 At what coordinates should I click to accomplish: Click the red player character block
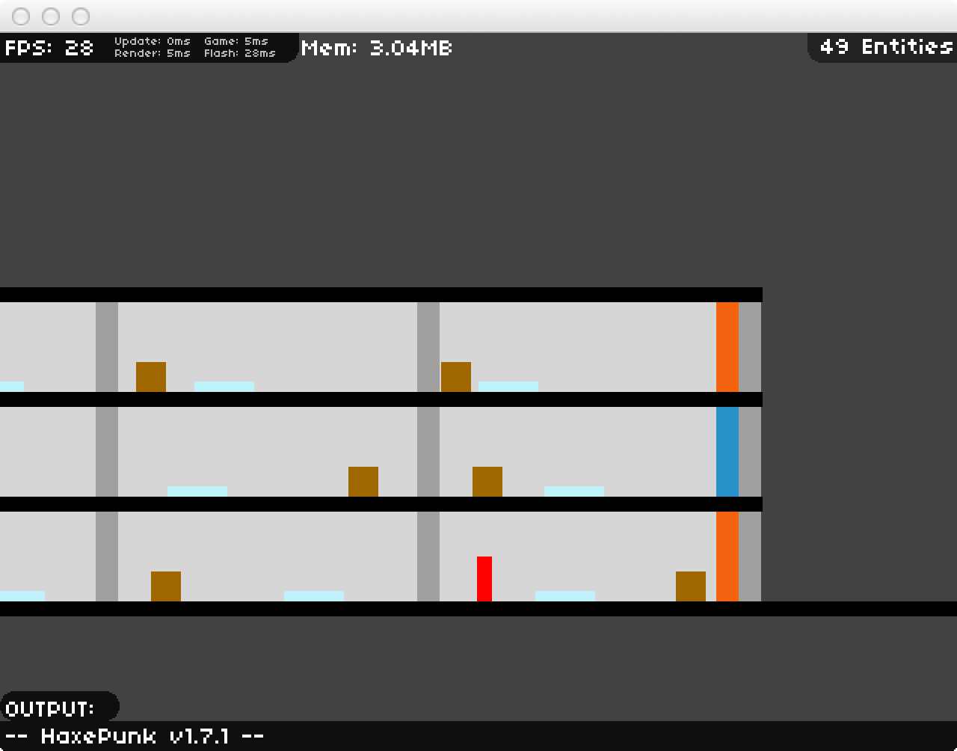pos(484,579)
